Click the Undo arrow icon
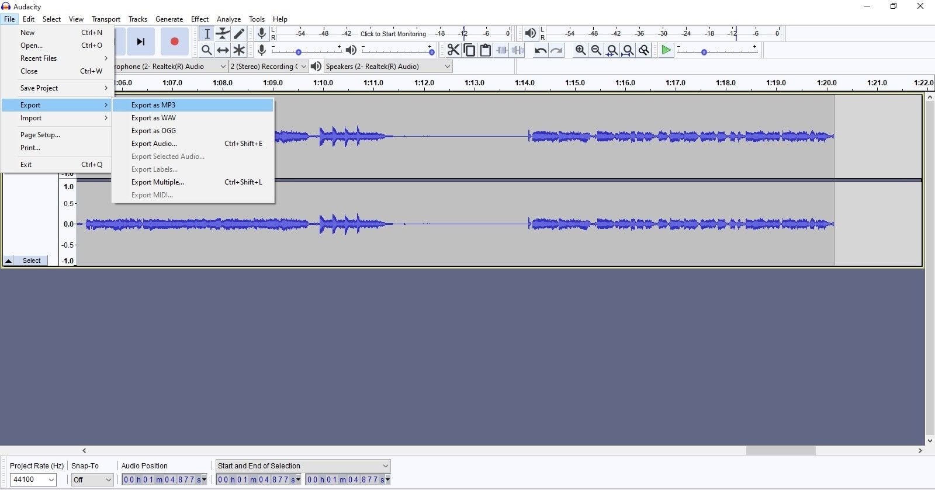The width and height of the screenshot is (935, 490). click(541, 50)
